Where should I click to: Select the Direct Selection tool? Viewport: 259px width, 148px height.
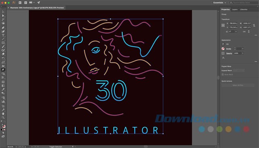click(x=3, y=16)
